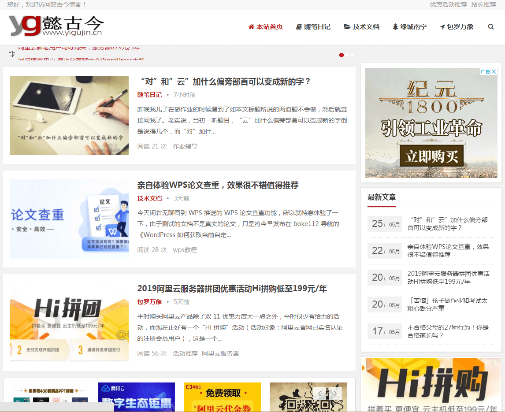This screenshot has height=412, width=505.
Task: Click the 作业辅导 tag link
Action: click(x=185, y=146)
